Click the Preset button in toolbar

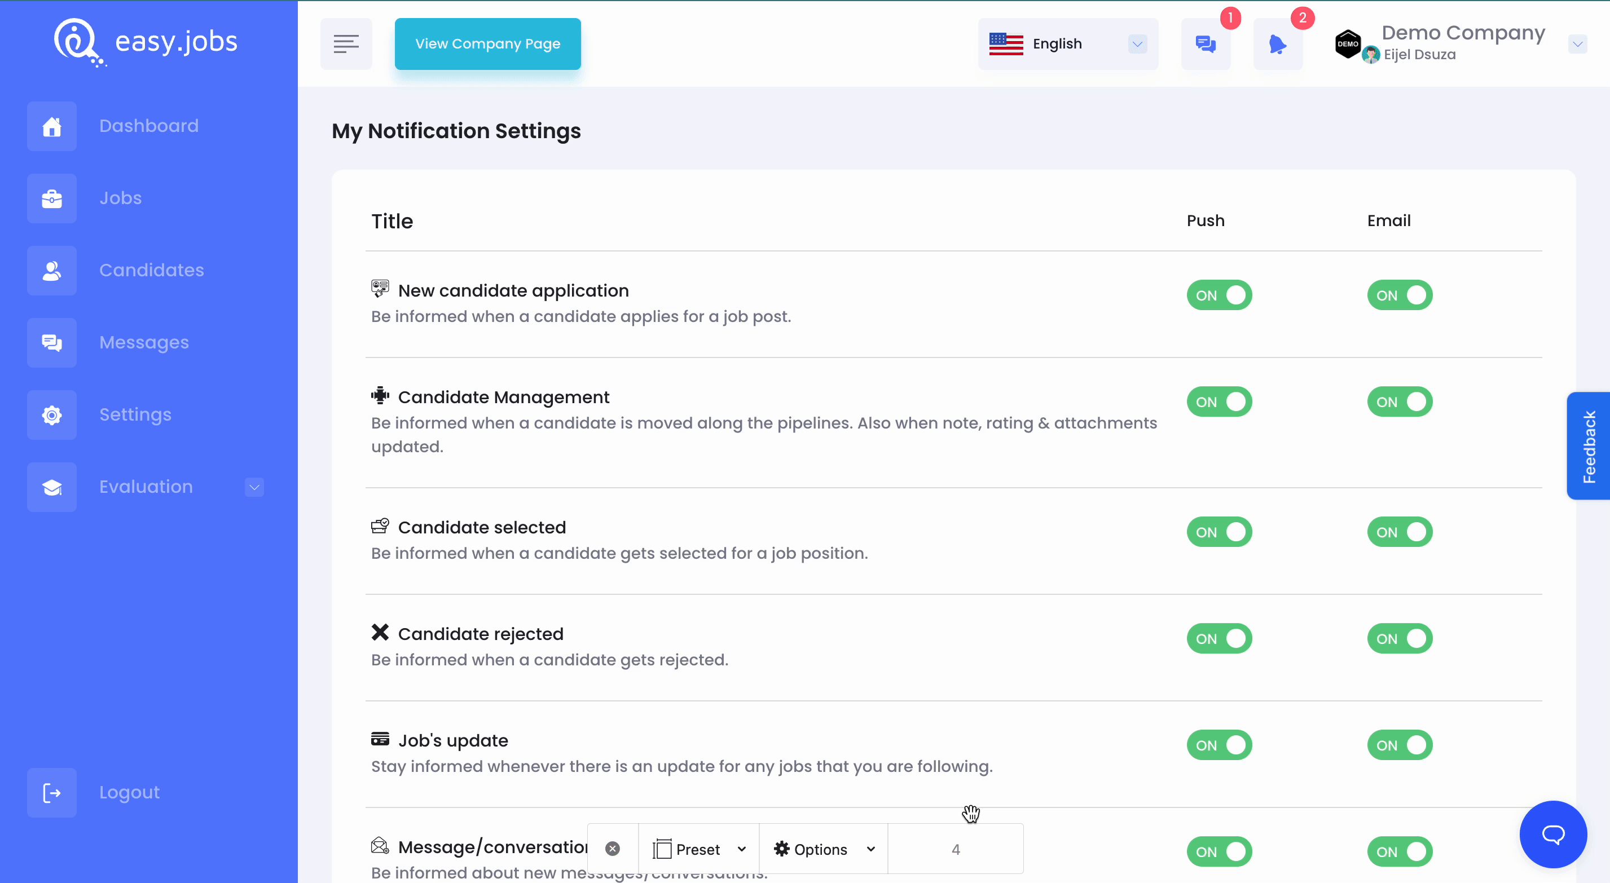pyautogui.click(x=698, y=849)
